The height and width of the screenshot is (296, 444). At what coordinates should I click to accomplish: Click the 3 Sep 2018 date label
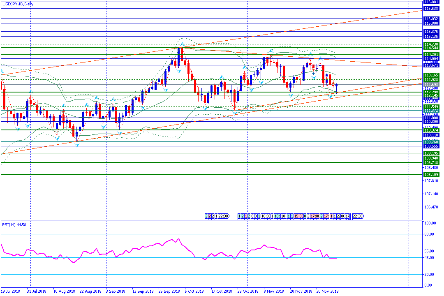[x=116, y=291]
